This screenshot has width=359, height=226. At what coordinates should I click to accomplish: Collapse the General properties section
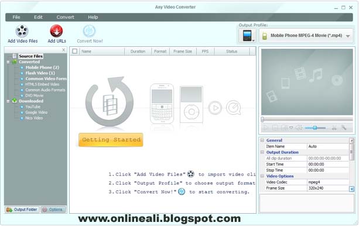pos(262,141)
